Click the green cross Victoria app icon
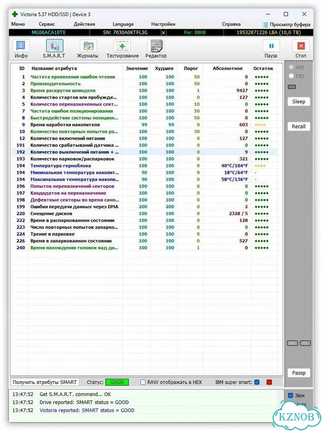The height and width of the screenshot is (431, 322). pos(15,14)
